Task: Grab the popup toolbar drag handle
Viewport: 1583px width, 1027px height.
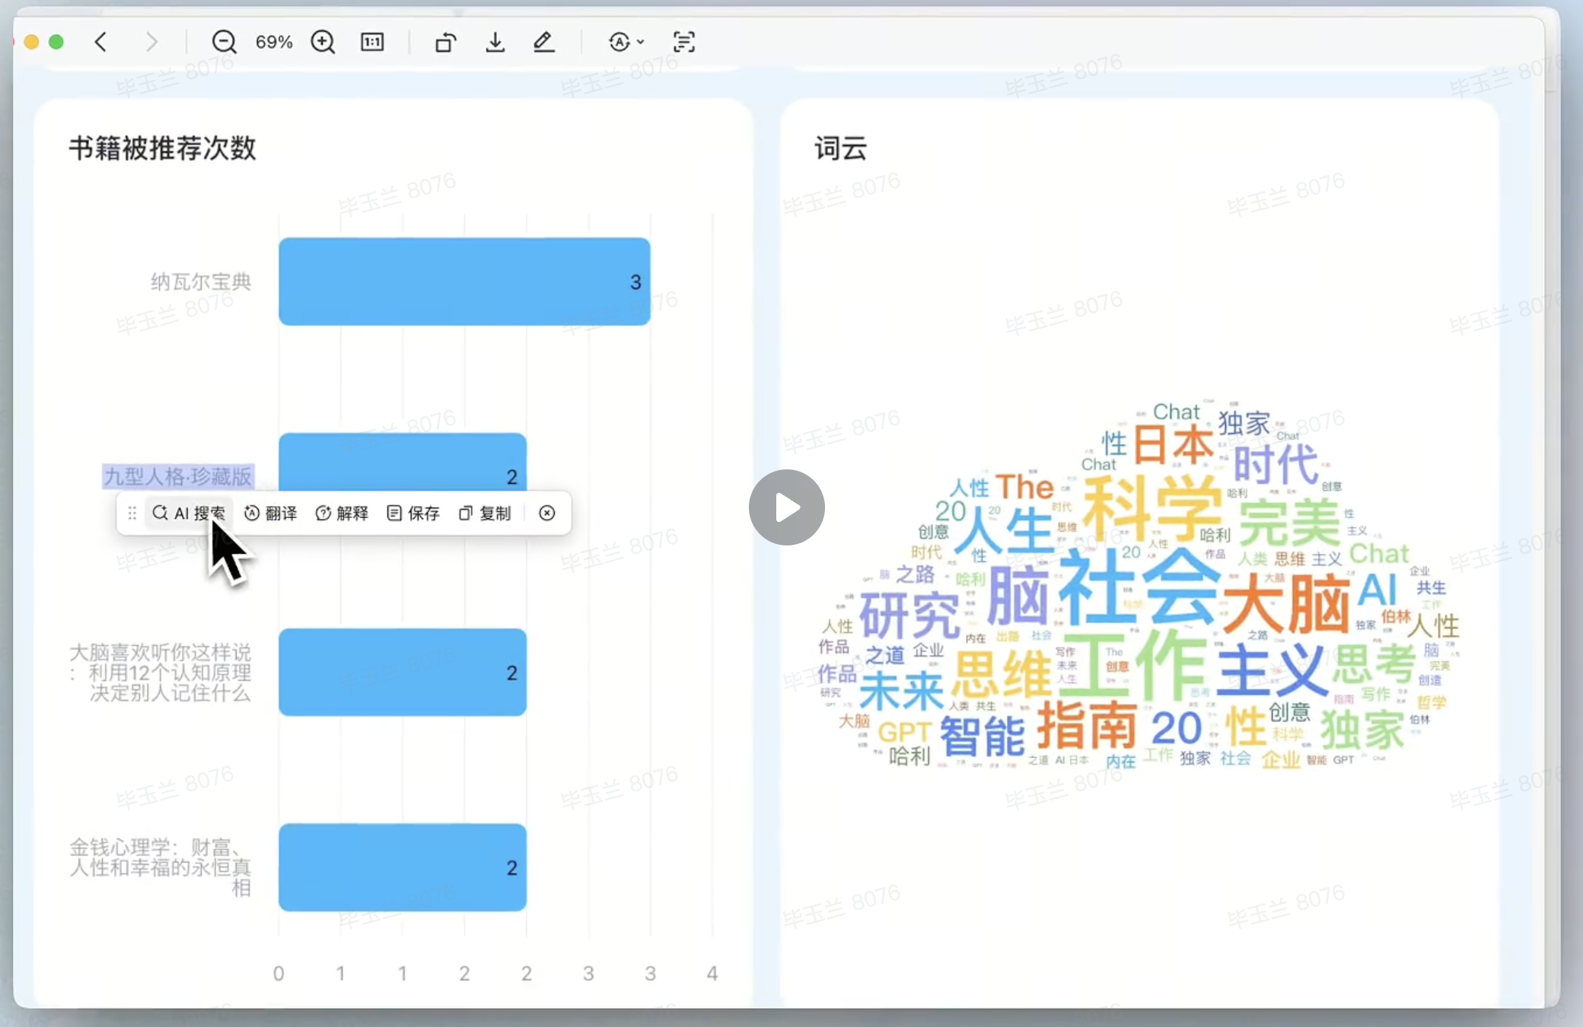Action: pos(132,513)
